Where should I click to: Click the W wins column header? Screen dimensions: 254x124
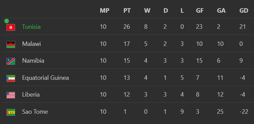coord(147,11)
